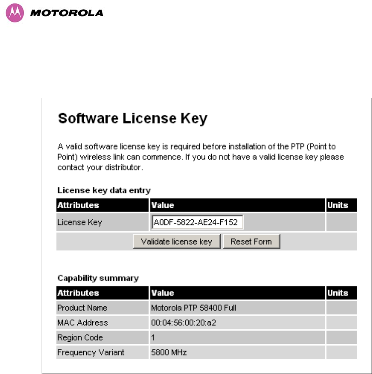Click the Attributes header in the capability summary table
This screenshot has height=374, width=372.
[x=78, y=293]
